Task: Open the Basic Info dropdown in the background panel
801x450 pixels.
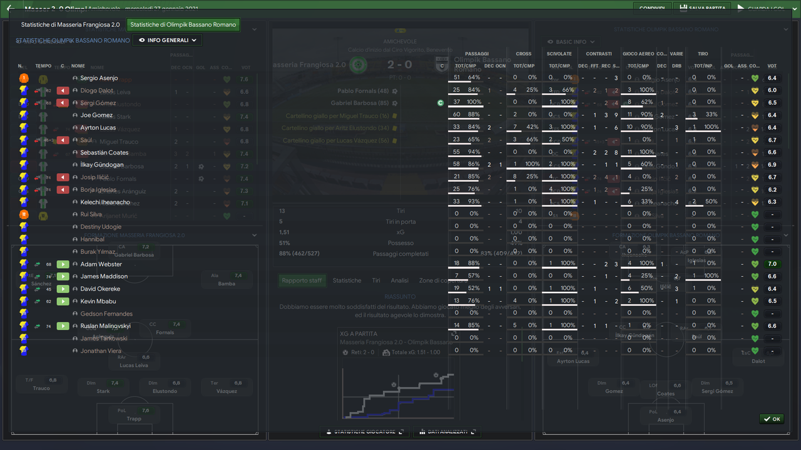Action: click(570, 42)
